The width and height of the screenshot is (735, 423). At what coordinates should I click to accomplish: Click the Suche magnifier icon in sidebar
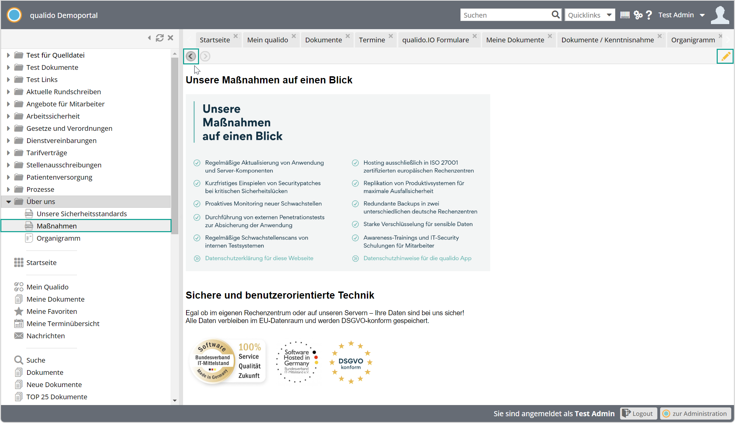point(19,360)
